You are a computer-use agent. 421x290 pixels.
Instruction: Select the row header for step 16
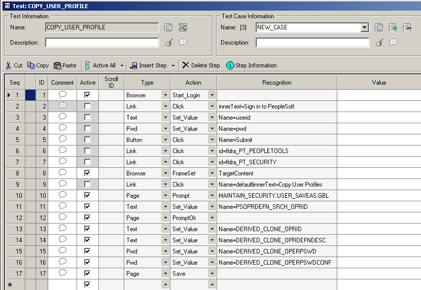point(15,262)
